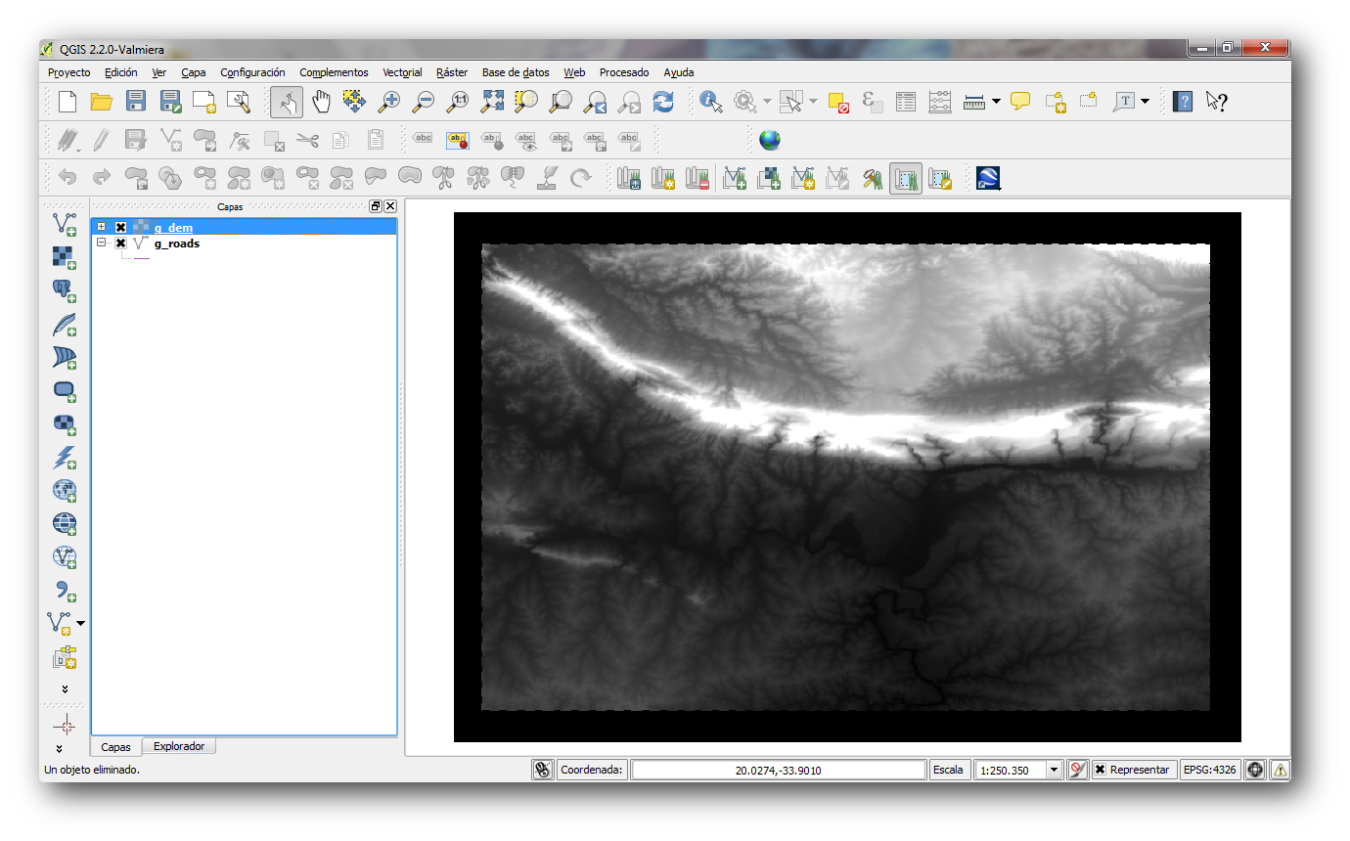Collapse the g_roads layer tree node
Image resolution: width=1350 pixels, height=841 pixels.
coord(101,243)
